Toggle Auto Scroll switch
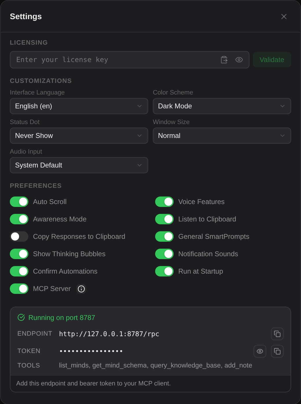This screenshot has height=404, width=301. pos(19,202)
